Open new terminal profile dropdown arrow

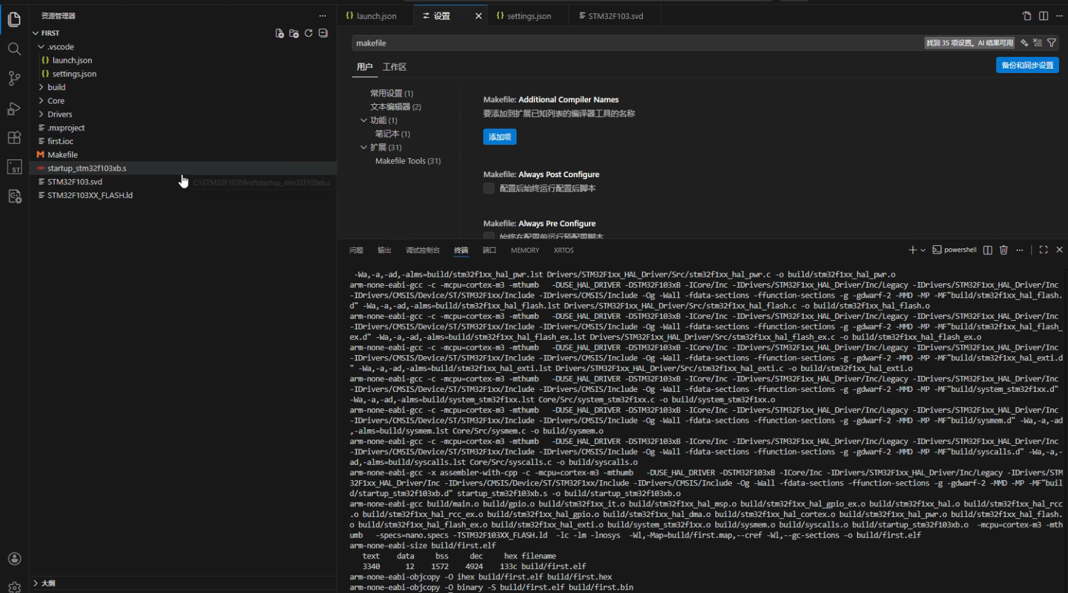(x=923, y=250)
